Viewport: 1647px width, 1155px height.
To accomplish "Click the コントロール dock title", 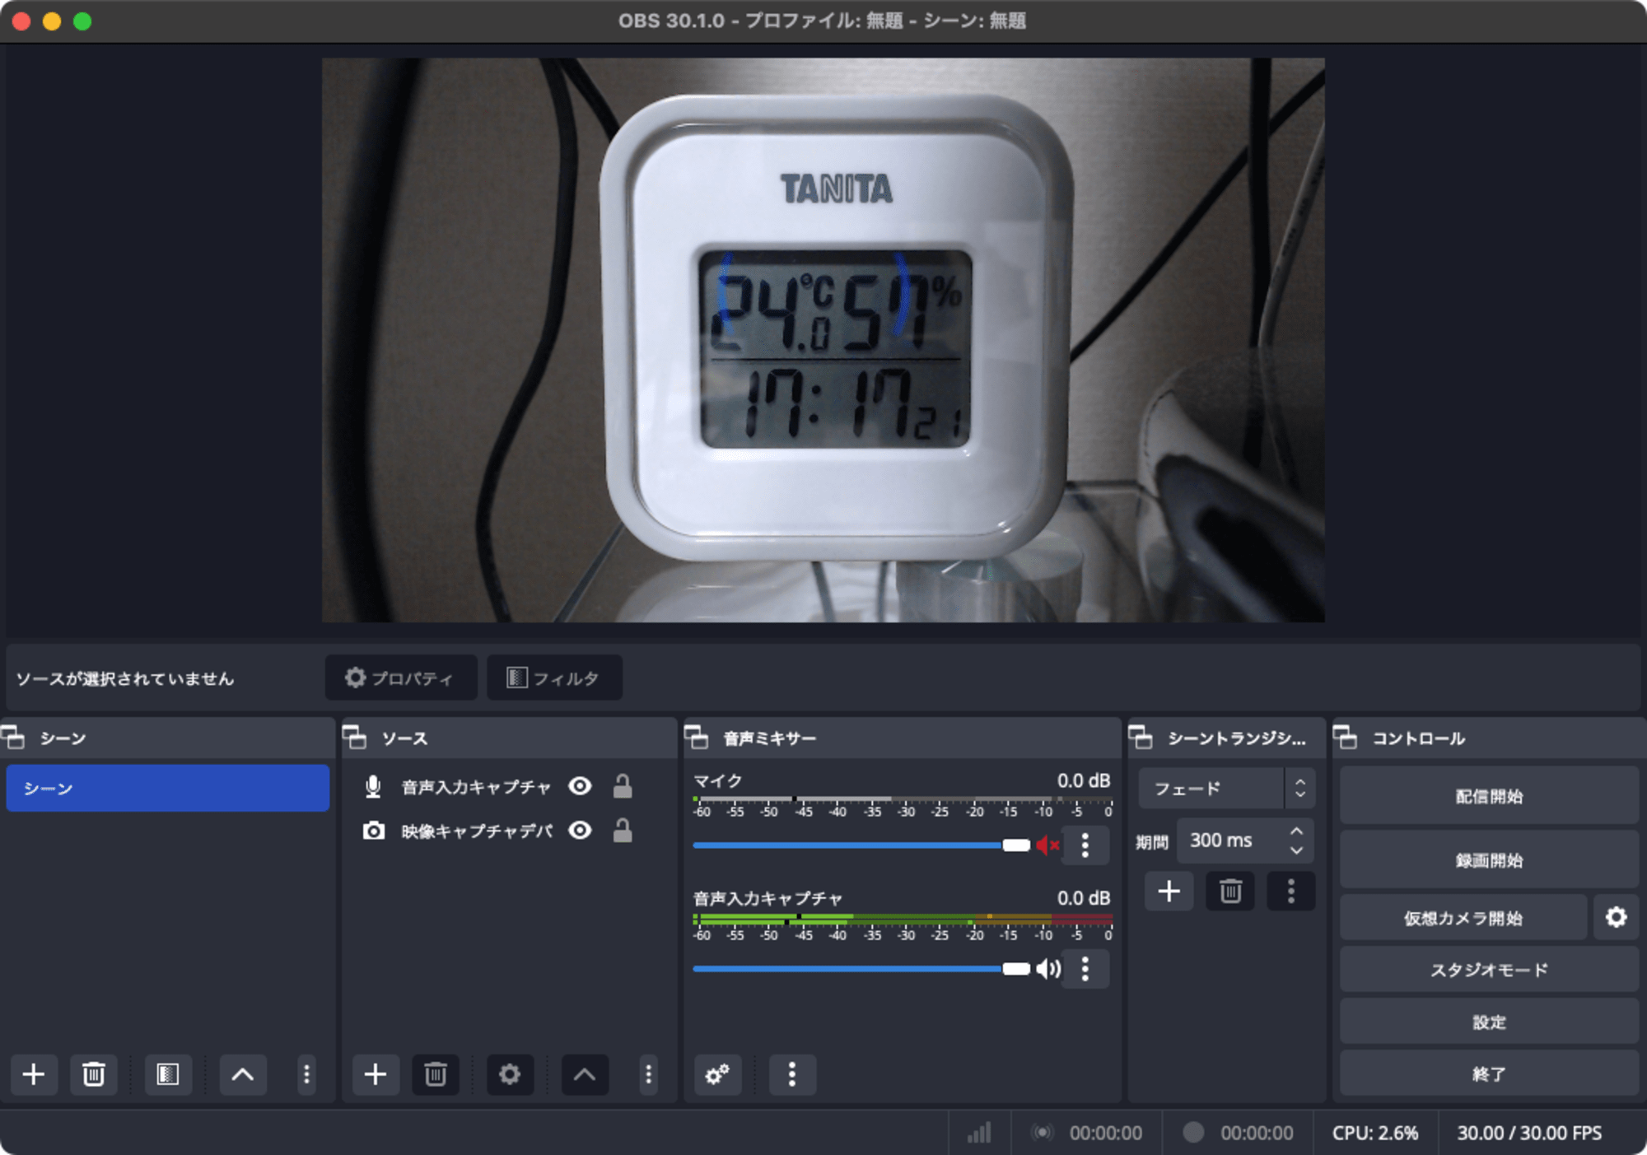I will click(1418, 738).
